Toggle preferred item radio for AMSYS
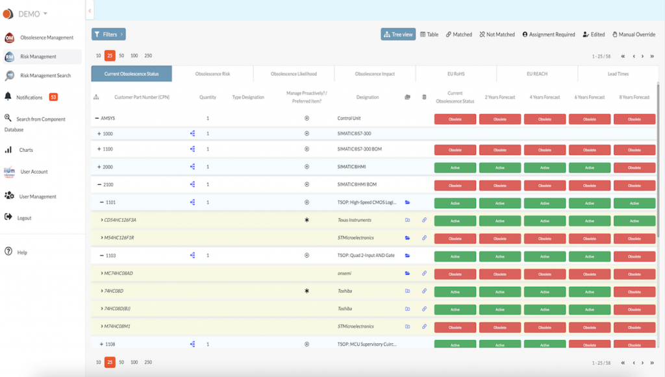665x377 pixels. tap(307, 119)
